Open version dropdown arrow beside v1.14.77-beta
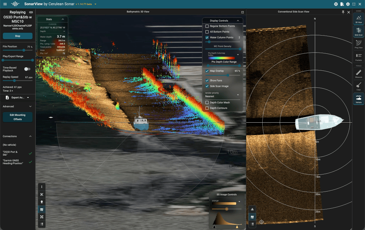365x230 pixels. pyautogui.click(x=95, y=4)
